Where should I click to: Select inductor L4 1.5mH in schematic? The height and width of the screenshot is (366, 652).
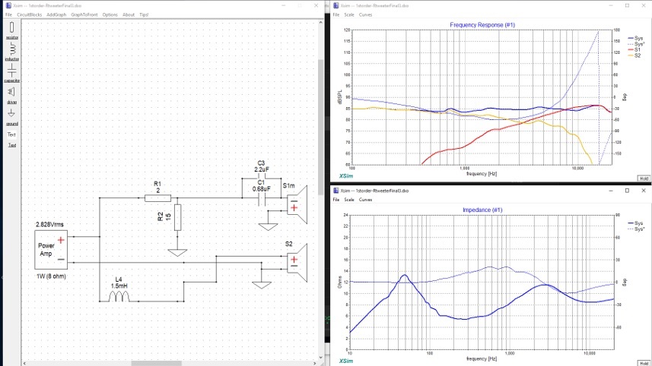(x=119, y=296)
